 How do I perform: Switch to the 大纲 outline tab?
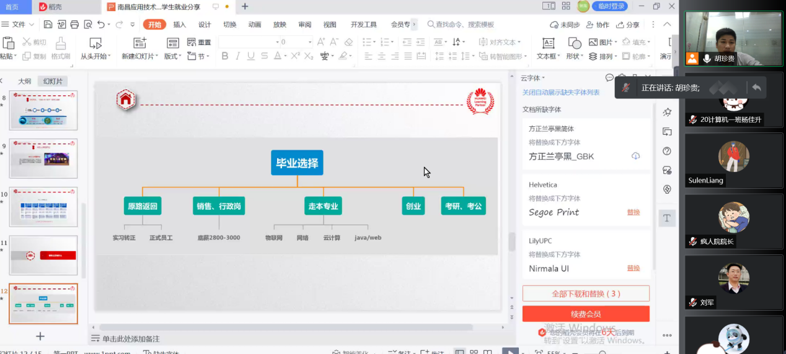(24, 81)
